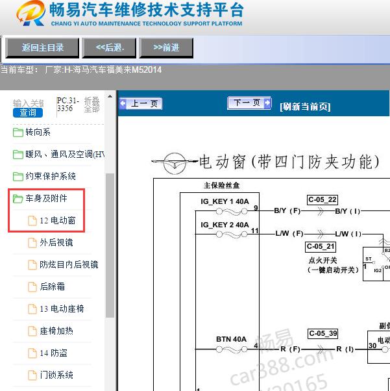Click the 返回主目录 button
Image resolution: width=390 pixels, height=391 pixels.
[42, 47]
